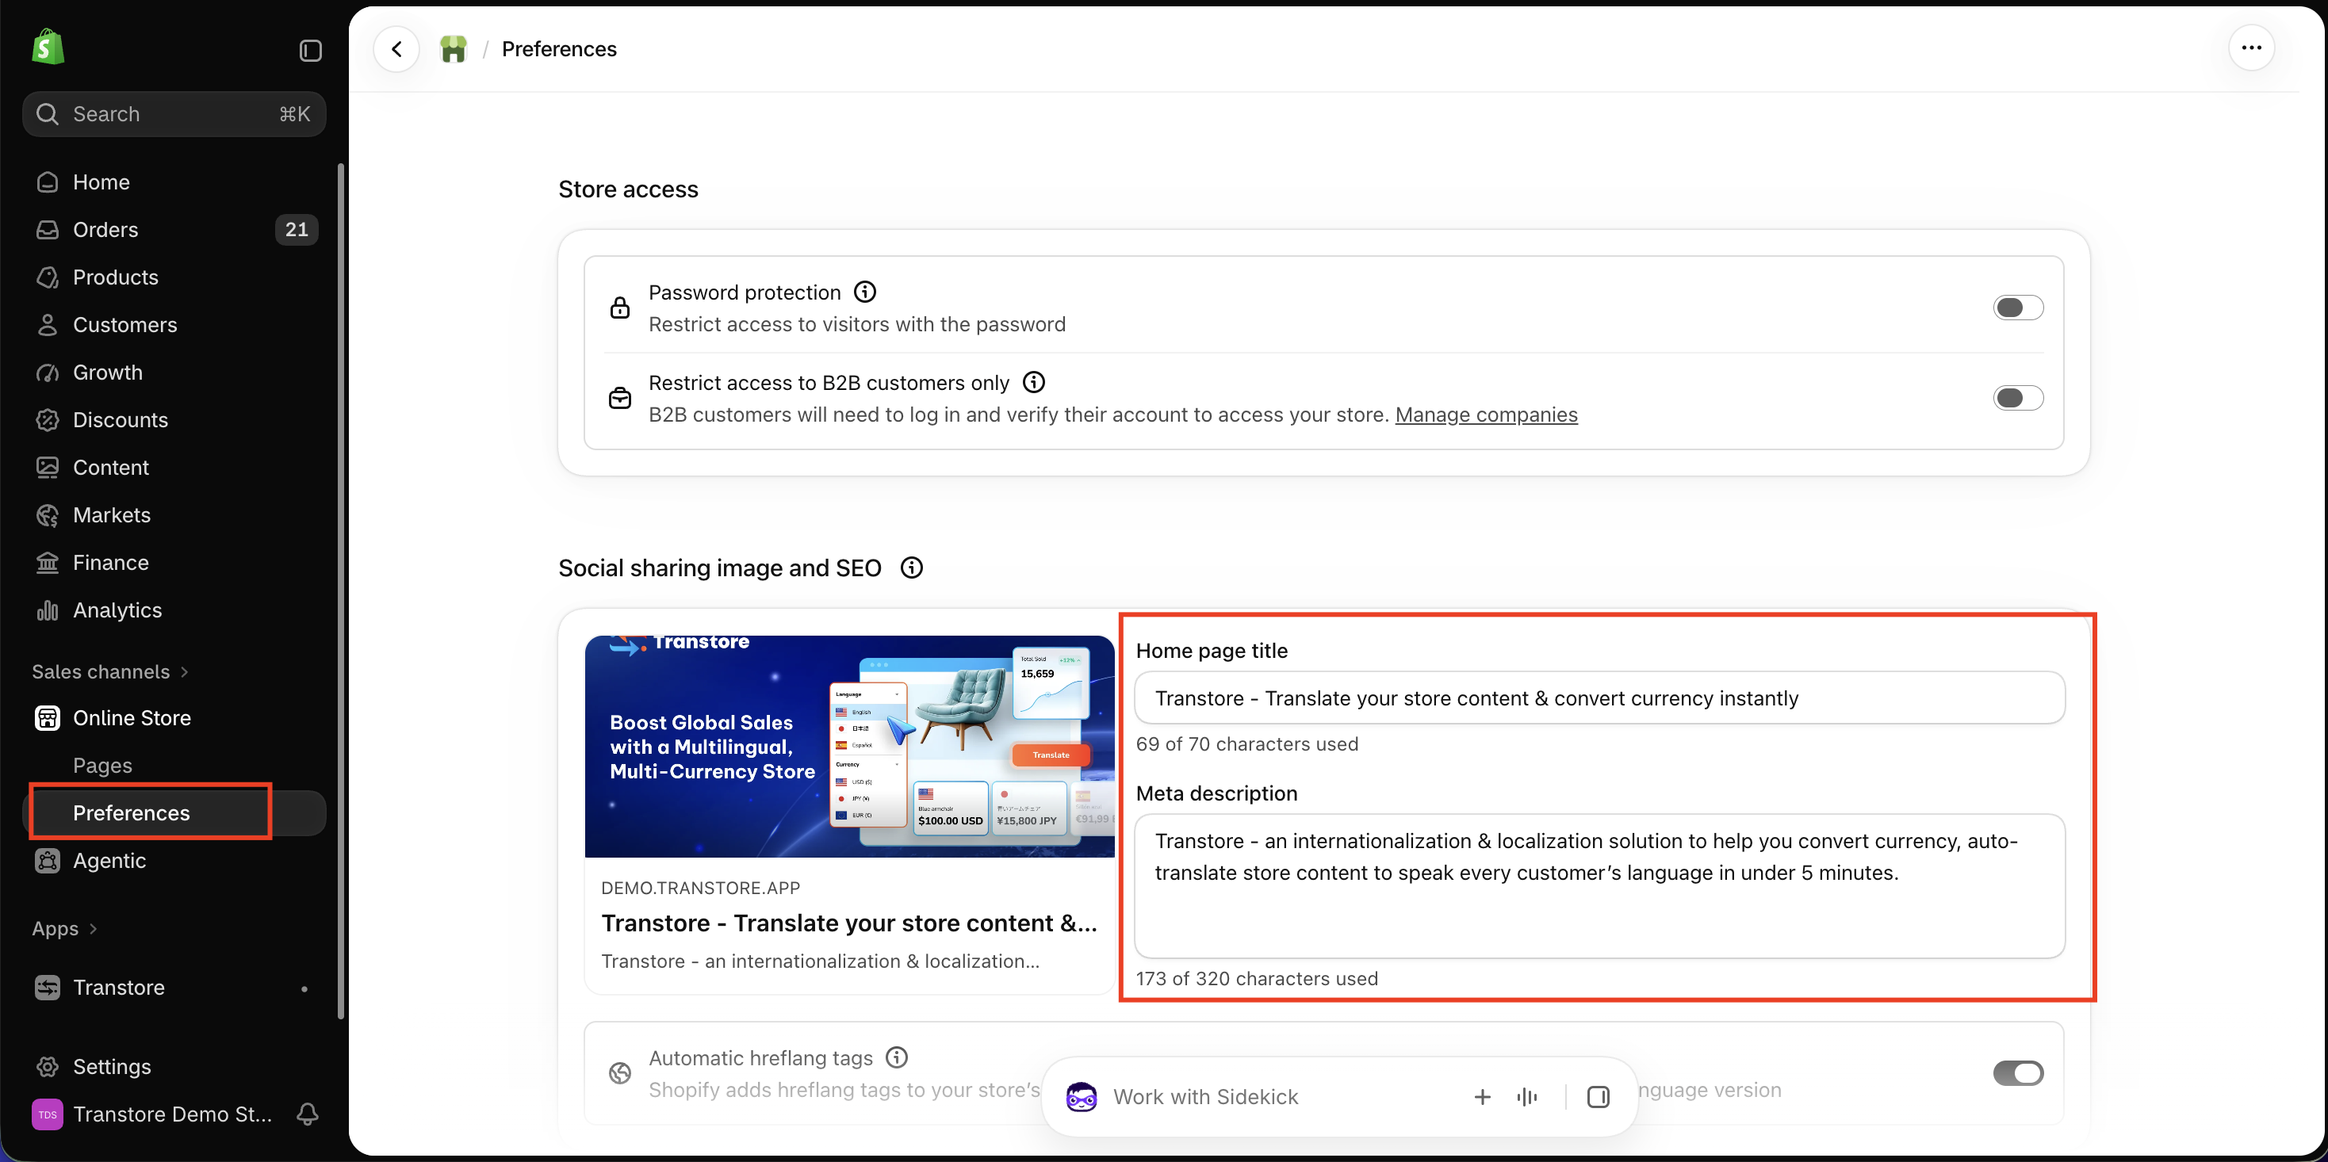
Task: Click the Sidekick plus attachment icon
Action: point(1482,1097)
